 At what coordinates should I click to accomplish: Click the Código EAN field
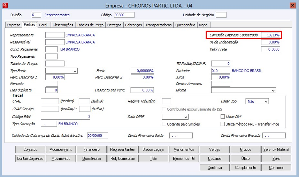pos(65,117)
